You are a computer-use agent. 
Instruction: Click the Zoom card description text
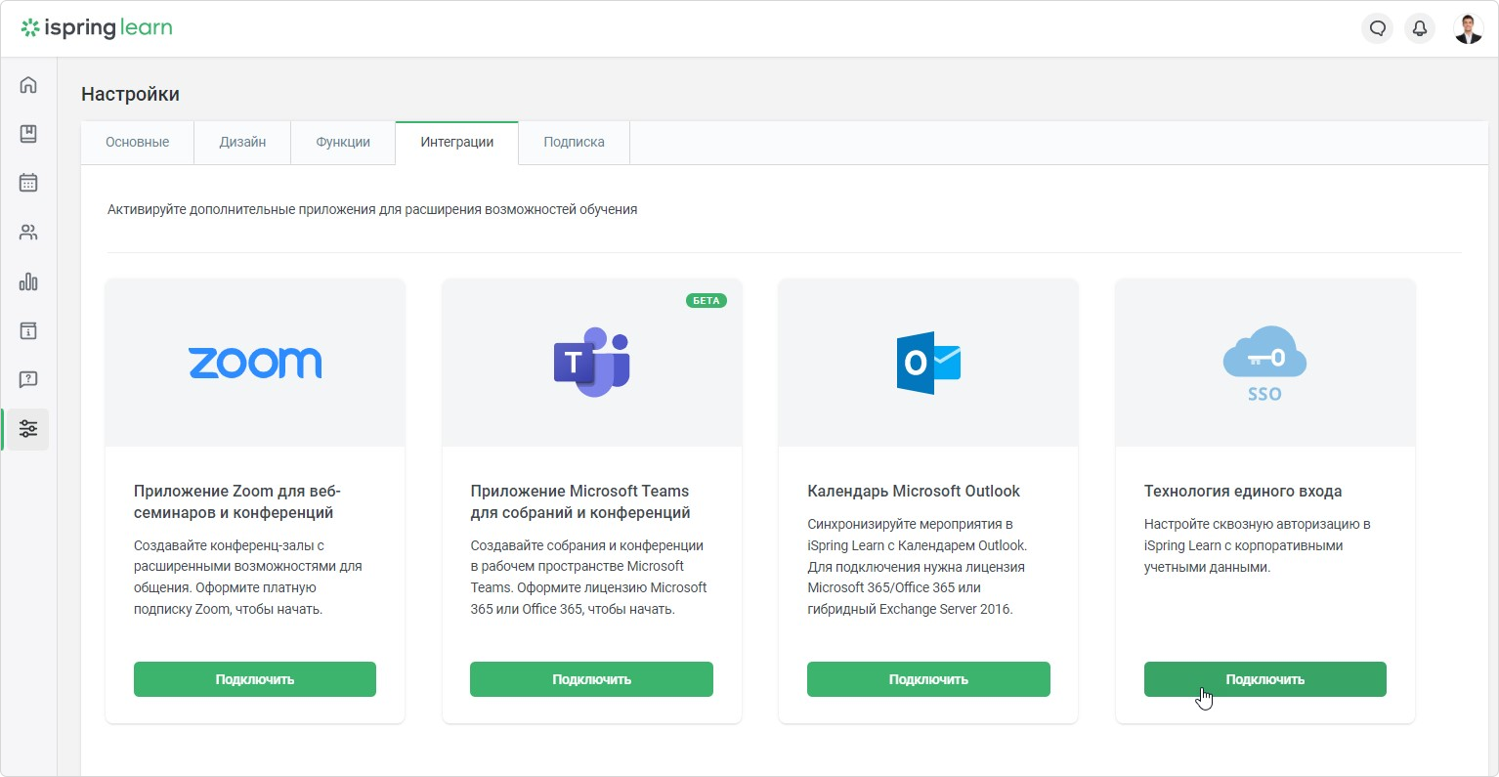(248, 578)
